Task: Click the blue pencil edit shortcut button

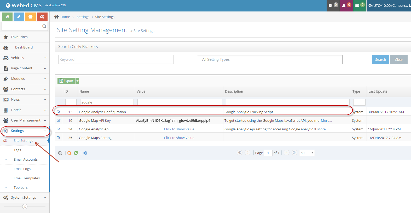Action: pyautogui.click(x=19, y=17)
